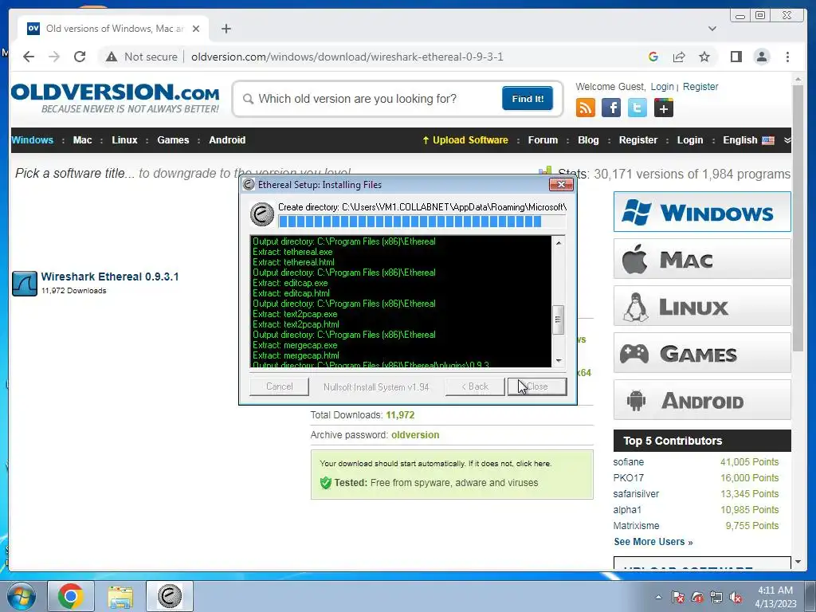
Task: Click the Action Center flag tray icon
Action: pyautogui.click(x=677, y=597)
